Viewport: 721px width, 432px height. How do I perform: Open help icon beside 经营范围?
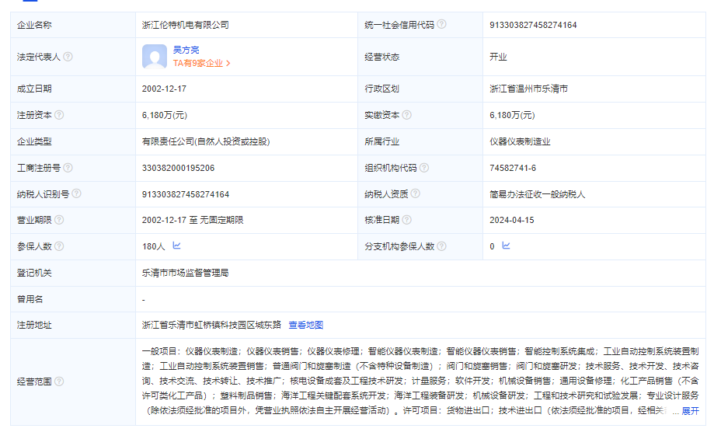pyautogui.click(x=59, y=381)
